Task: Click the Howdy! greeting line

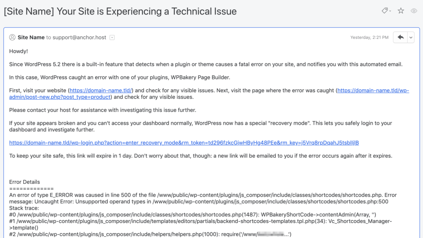Action: click(19, 51)
